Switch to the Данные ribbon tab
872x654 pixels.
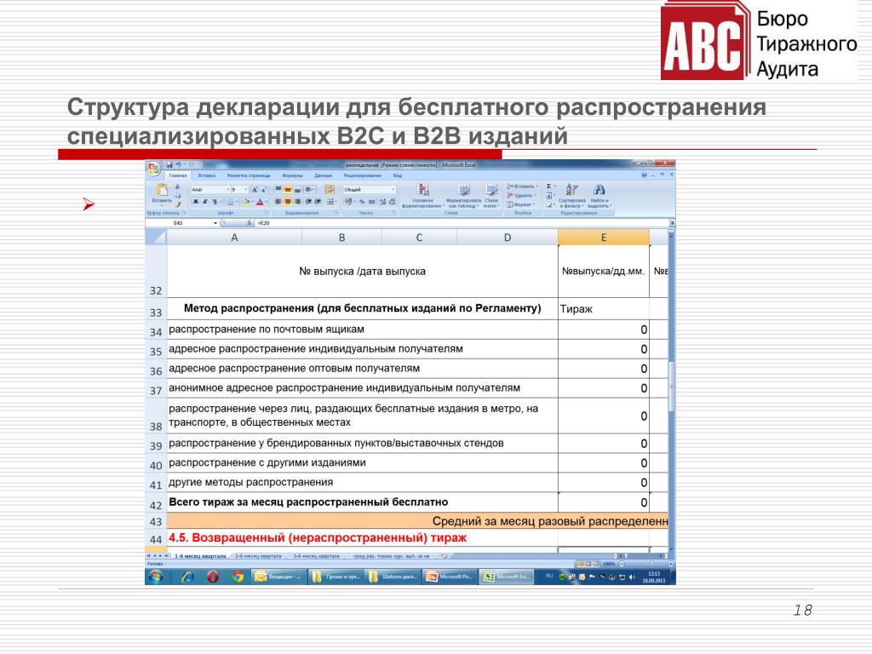coord(323,175)
